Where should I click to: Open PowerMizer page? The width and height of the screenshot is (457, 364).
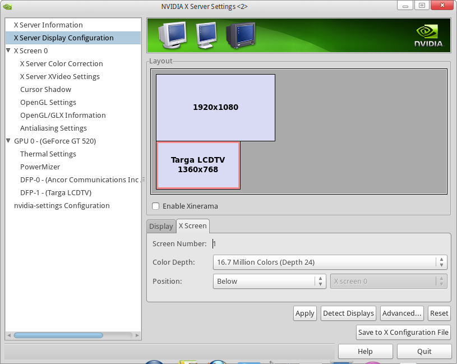40,167
